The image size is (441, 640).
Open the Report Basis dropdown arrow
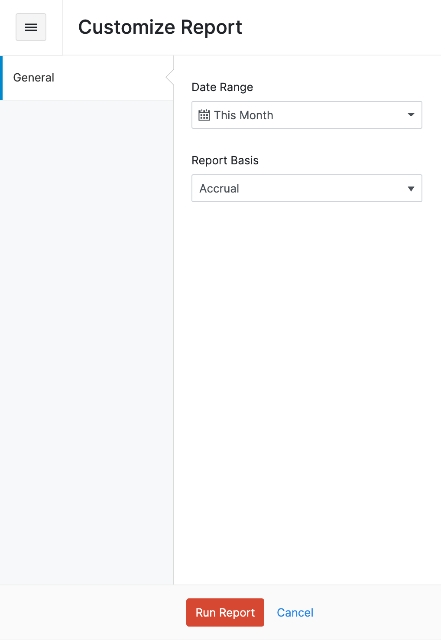[411, 189]
